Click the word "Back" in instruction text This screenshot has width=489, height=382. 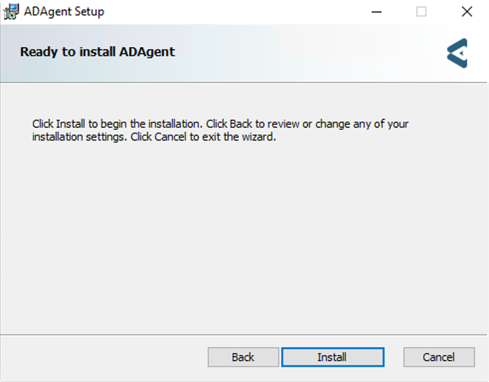pyautogui.click(x=241, y=124)
